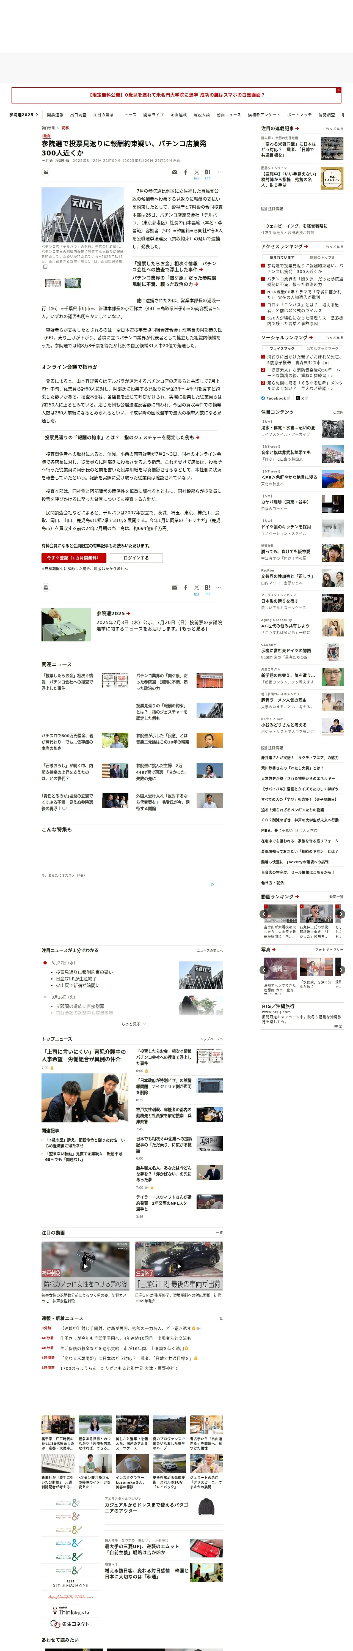
Task: Open ボートマッチ in the navigation bar
Action: point(299,115)
